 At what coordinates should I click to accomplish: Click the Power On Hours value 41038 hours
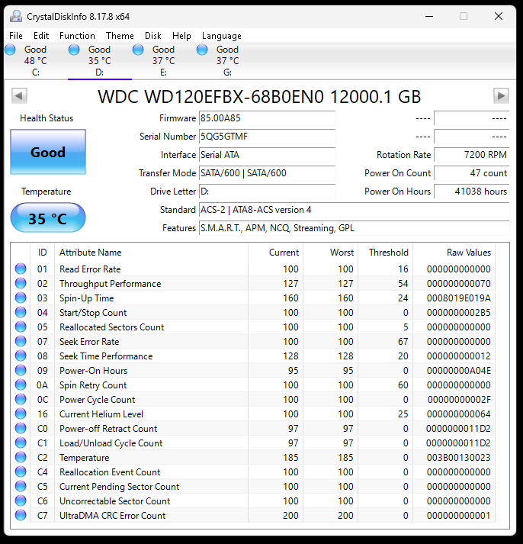pyautogui.click(x=472, y=192)
